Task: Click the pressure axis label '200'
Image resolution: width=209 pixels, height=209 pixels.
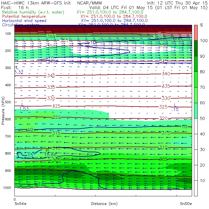Action: click(8, 51)
